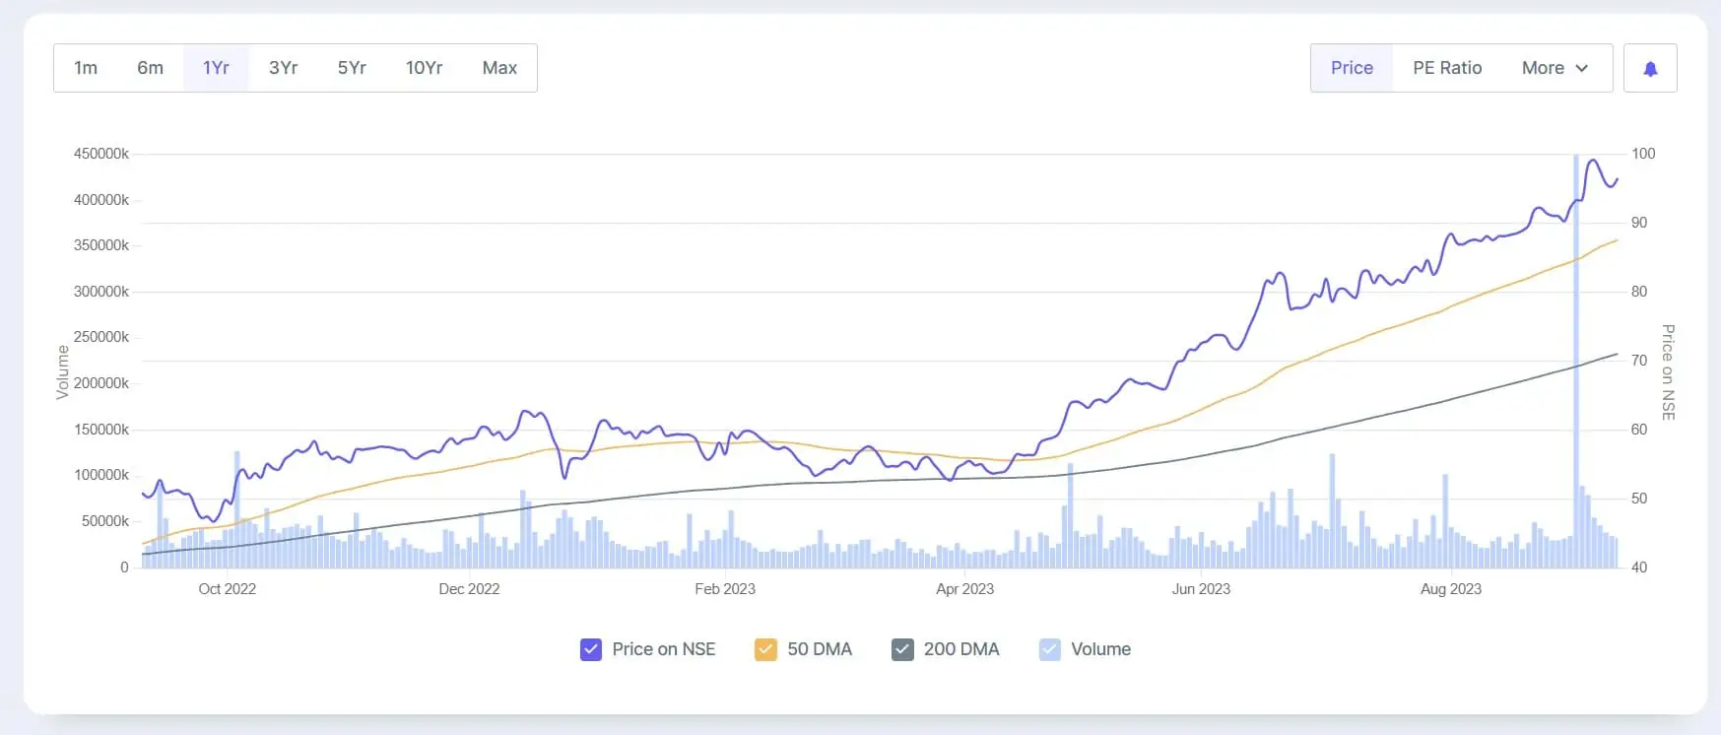1721x735 pixels.
Task: Click the bell alert icon
Action: [x=1650, y=68]
